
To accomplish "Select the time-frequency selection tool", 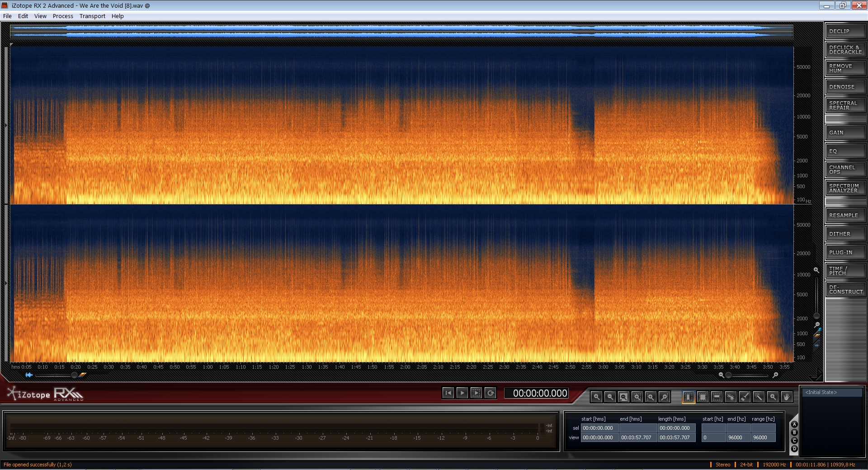I will pyautogui.click(x=703, y=397).
